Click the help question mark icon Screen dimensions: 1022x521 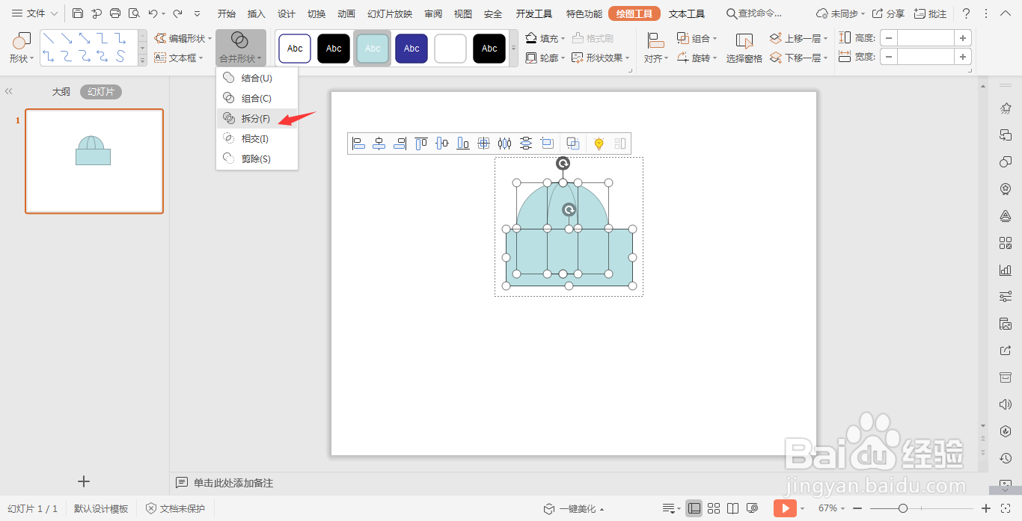click(966, 13)
